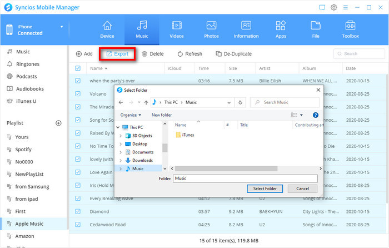Click the Delete trash icon
The width and height of the screenshot is (389, 248).
pyautogui.click(x=144, y=54)
